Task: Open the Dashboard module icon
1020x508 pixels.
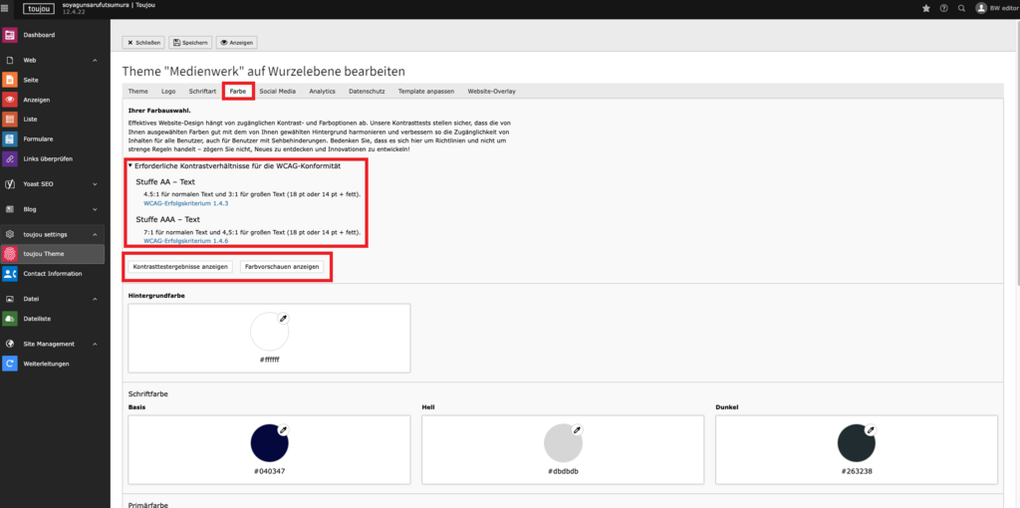Action: pos(10,35)
